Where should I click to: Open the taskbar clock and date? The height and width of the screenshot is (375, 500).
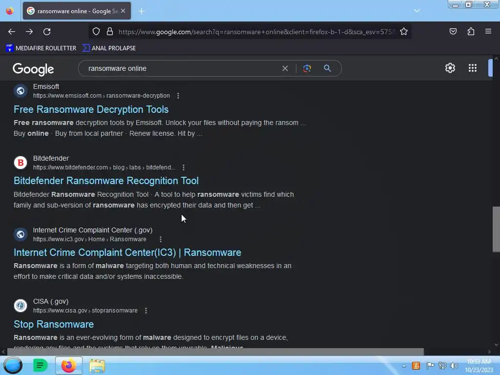479,366
